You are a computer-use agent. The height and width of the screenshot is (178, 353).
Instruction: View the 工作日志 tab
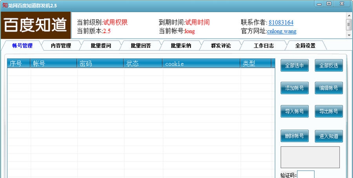(x=264, y=46)
